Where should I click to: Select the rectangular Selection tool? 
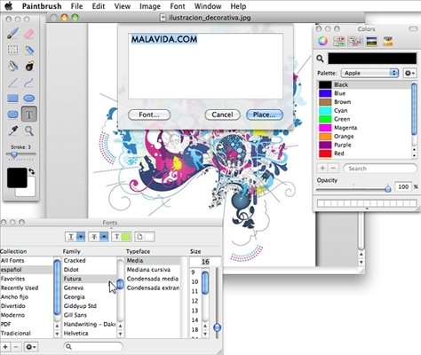(13, 50)
